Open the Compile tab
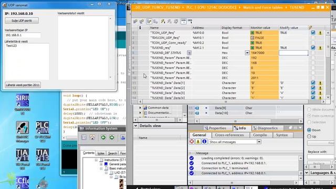336x189 pixels. (x=260, y=135)
